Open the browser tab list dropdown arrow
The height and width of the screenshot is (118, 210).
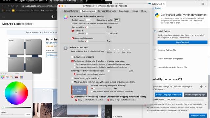pyautogui.click(x=102, y=1)
